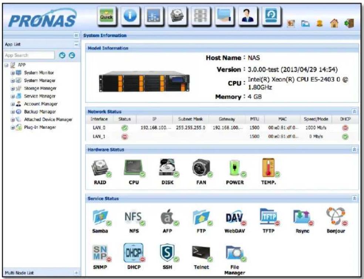This screenshot has height=279, width=364.
Task: Open RAID hardware status
Action: point(101,172)
